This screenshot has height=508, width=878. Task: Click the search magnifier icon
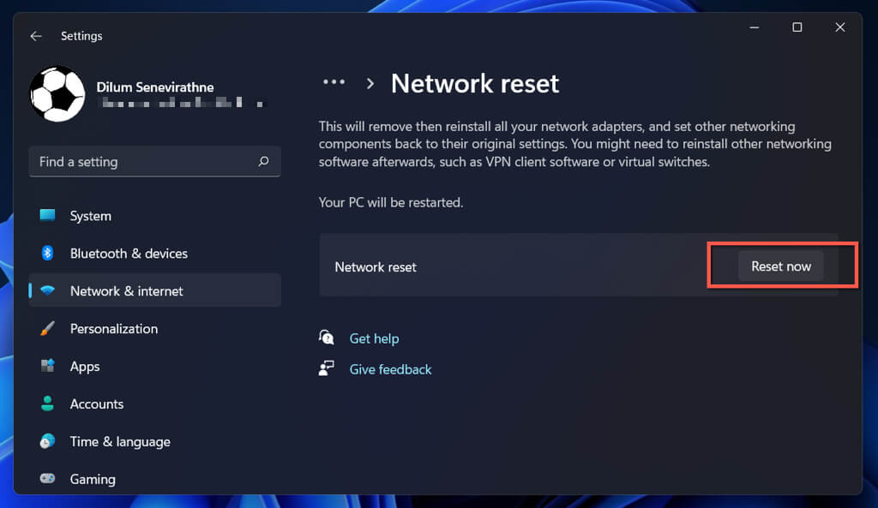pyautogui.click(x=263, y=161)
